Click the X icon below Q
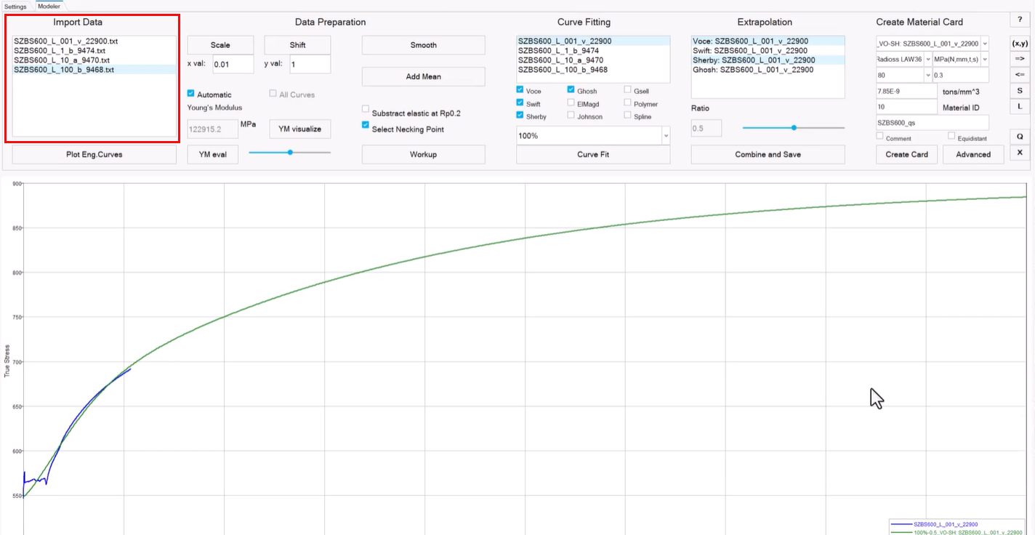The image size is (1035, 535). (x=1020, y=153)
